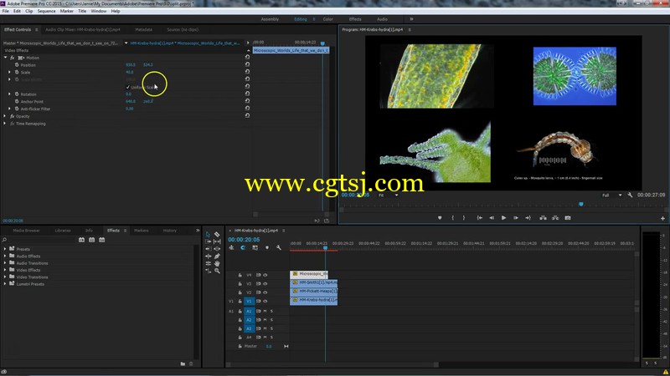Open the Sequence menu
The image size is (670, 376).
click(x=46, y=11)
